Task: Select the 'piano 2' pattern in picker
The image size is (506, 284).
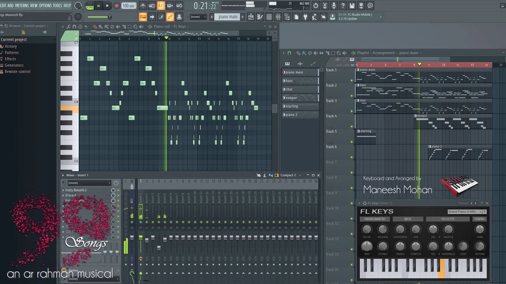Action: (300, 115)
